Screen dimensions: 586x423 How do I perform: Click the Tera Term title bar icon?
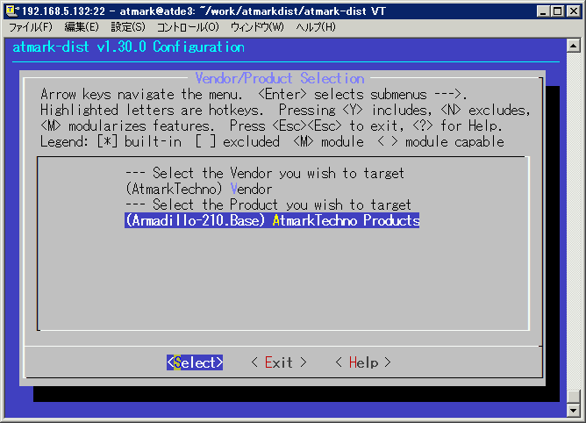[12, 11]
